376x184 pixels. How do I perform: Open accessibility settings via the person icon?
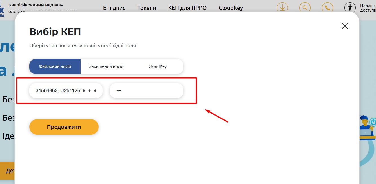pyautogui.click(x=350, y=8)
